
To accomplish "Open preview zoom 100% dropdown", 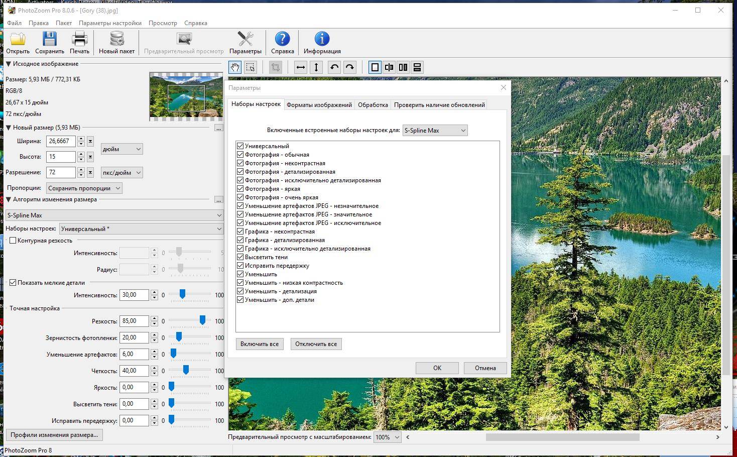I will click(387, 437).
